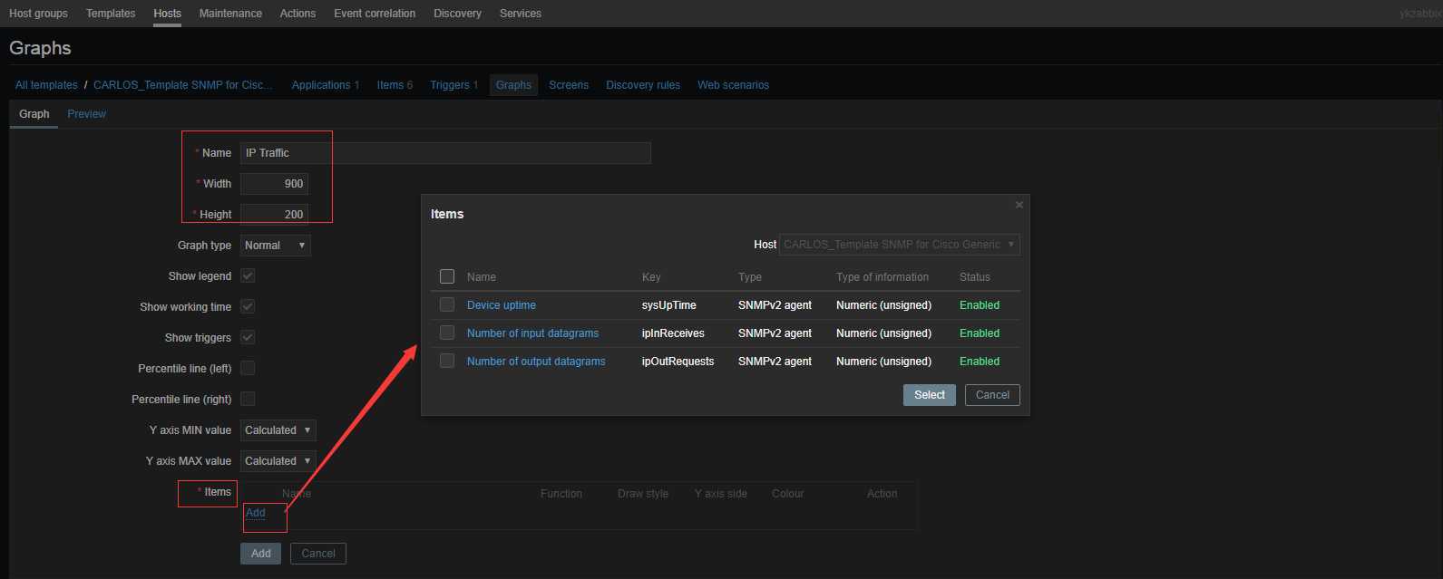1443x579 pixels.
Task: Click the ipInReceives key cell
Action: click(673, 333)
